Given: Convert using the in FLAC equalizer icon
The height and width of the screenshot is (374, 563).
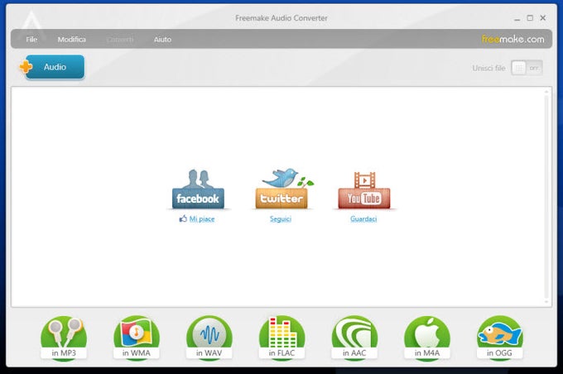Looking at the screenshot, I should 281,338.
